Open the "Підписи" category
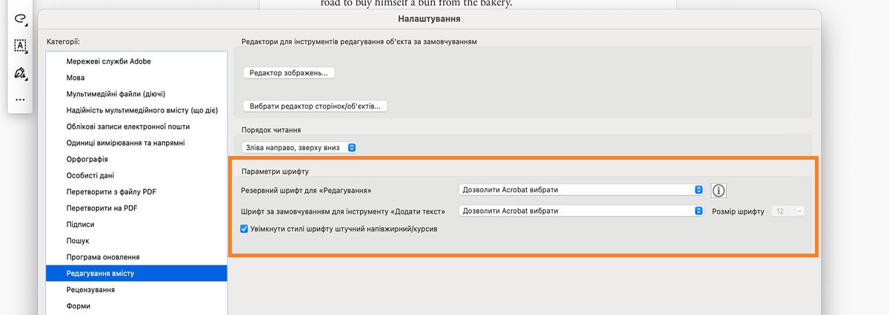The height and width of the screenshot is (315, 889). pyautogui.click(x=80, y=224)
